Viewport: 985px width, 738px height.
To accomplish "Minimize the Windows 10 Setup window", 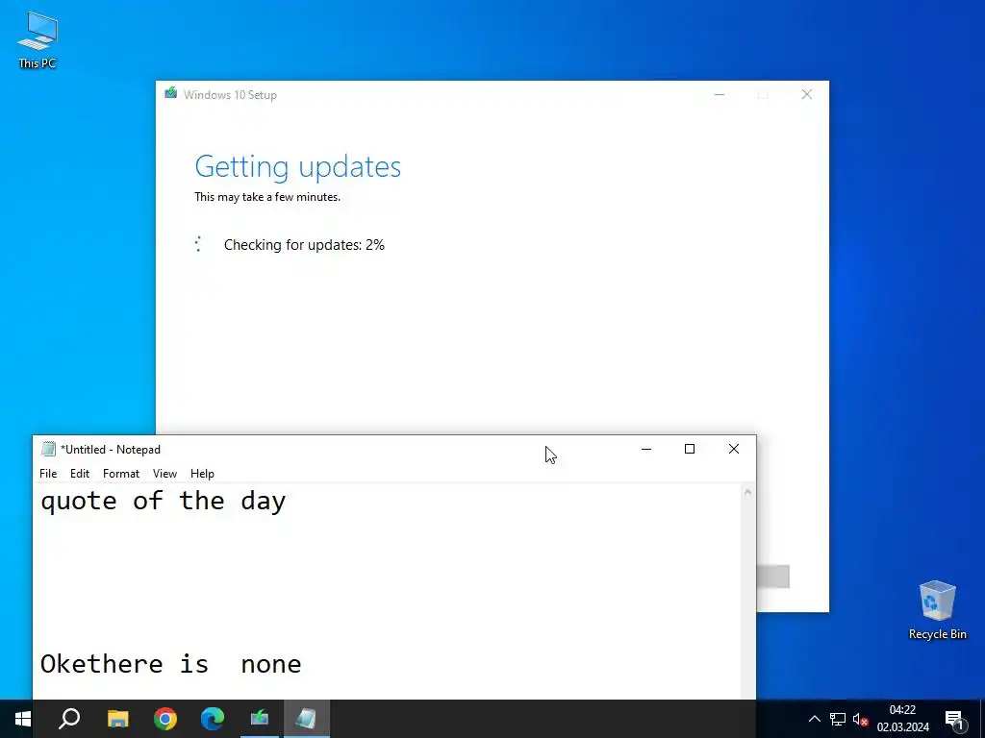I will (720, 94).
